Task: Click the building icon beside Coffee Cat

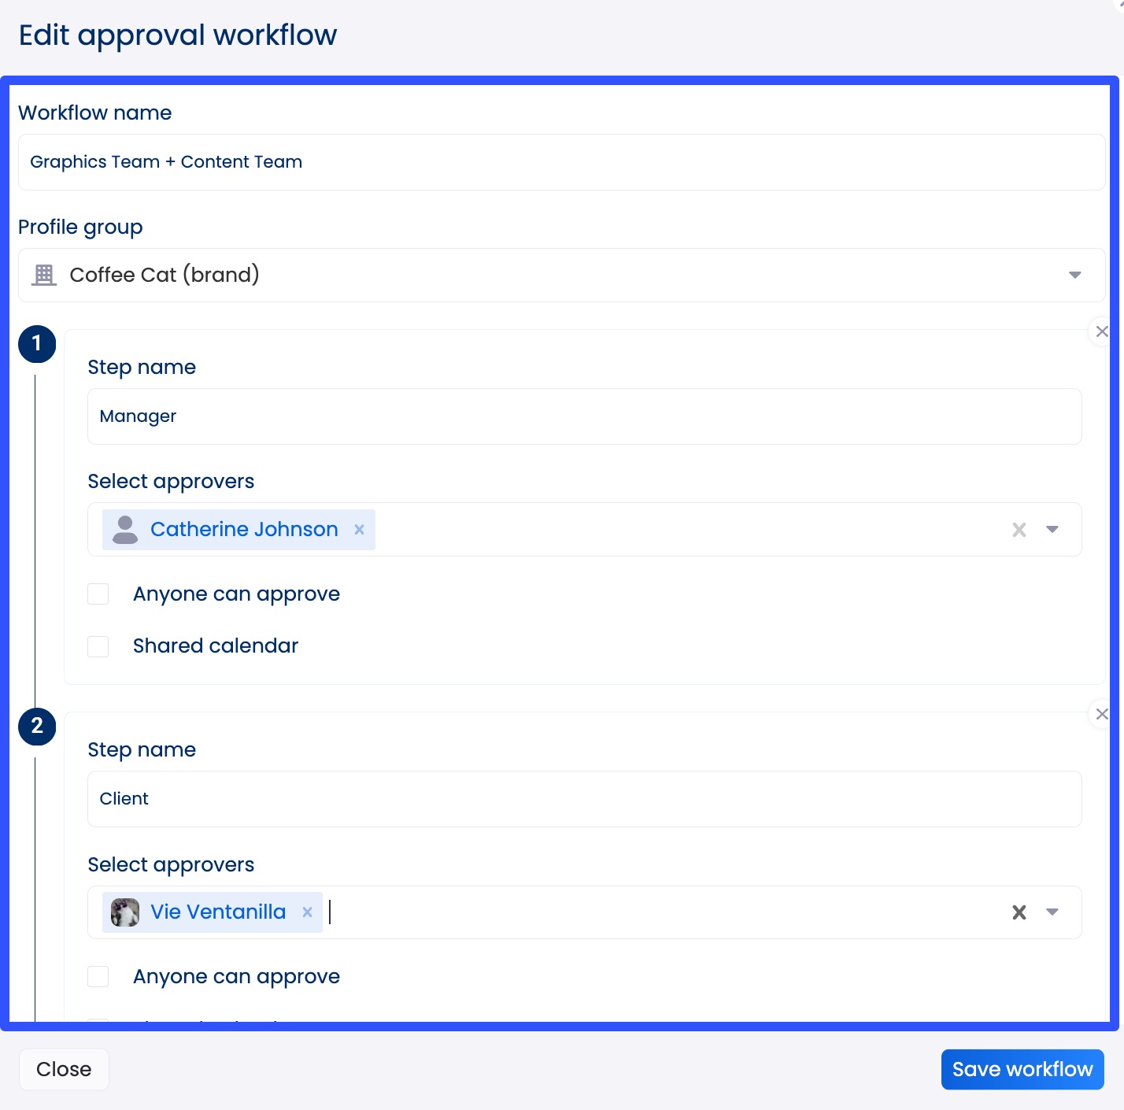Action: tap(43, 274)
